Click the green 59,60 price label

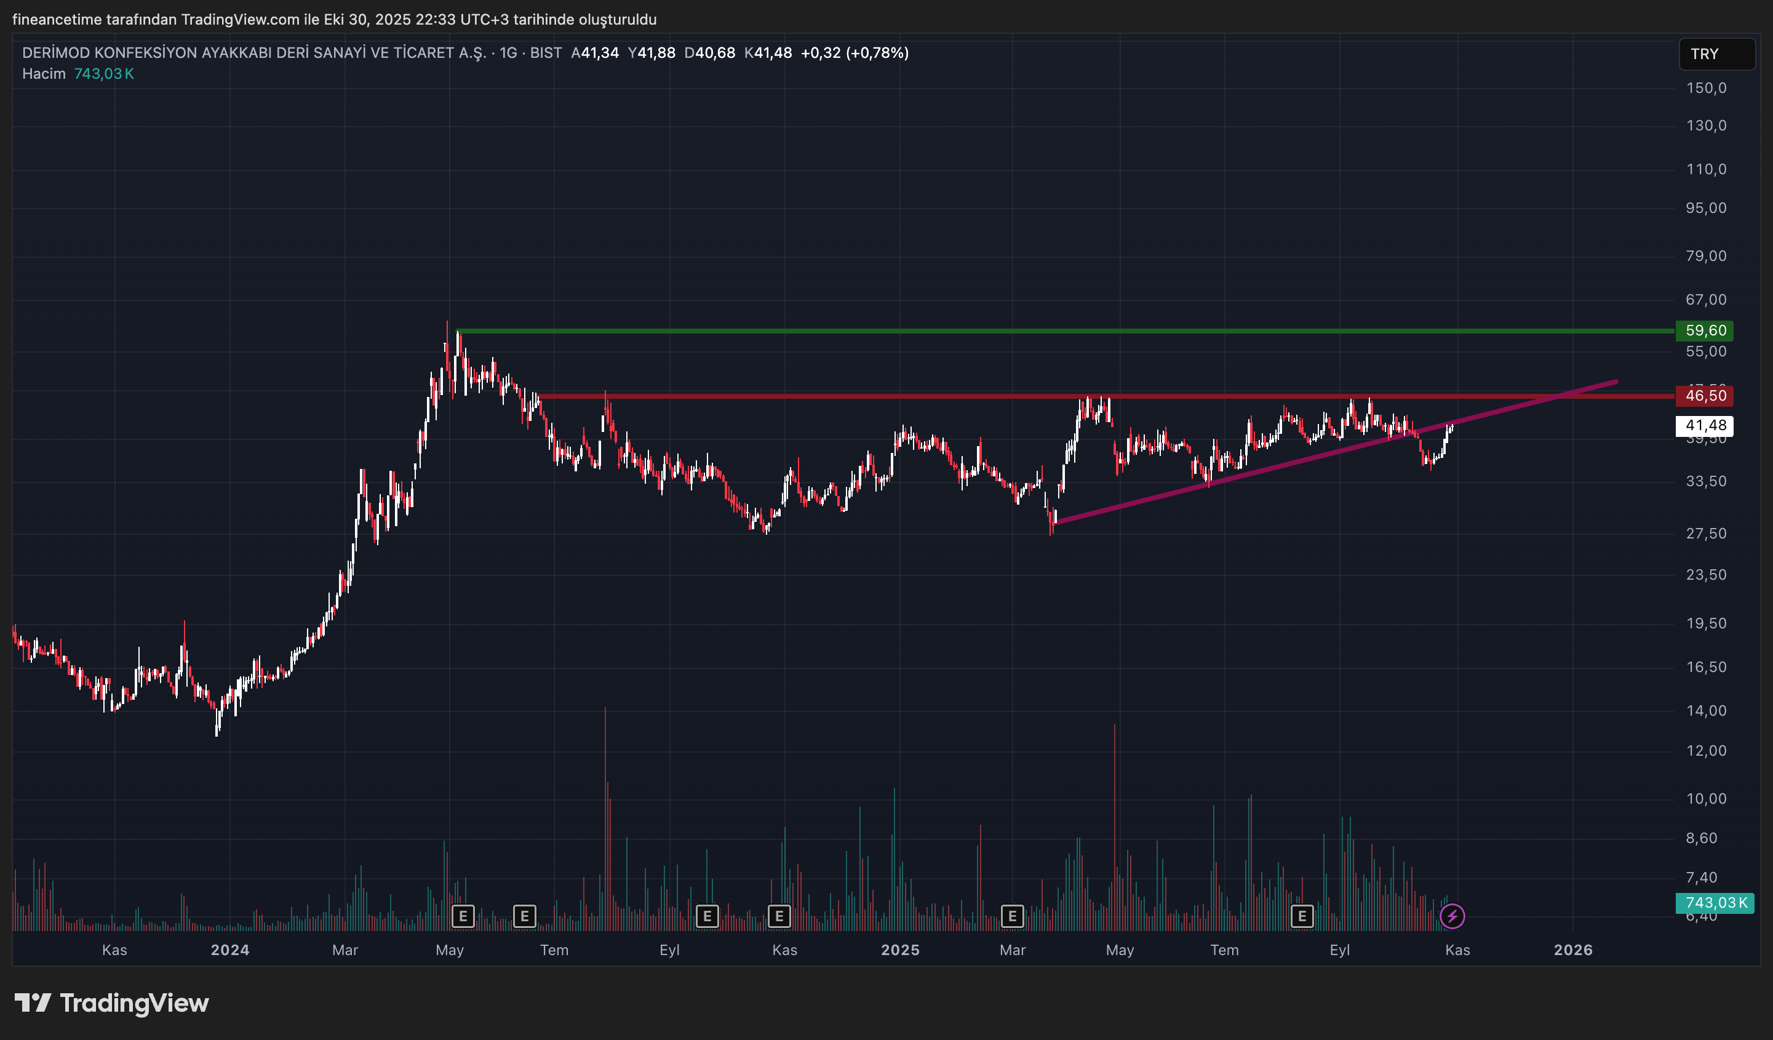click(1705, 330)
